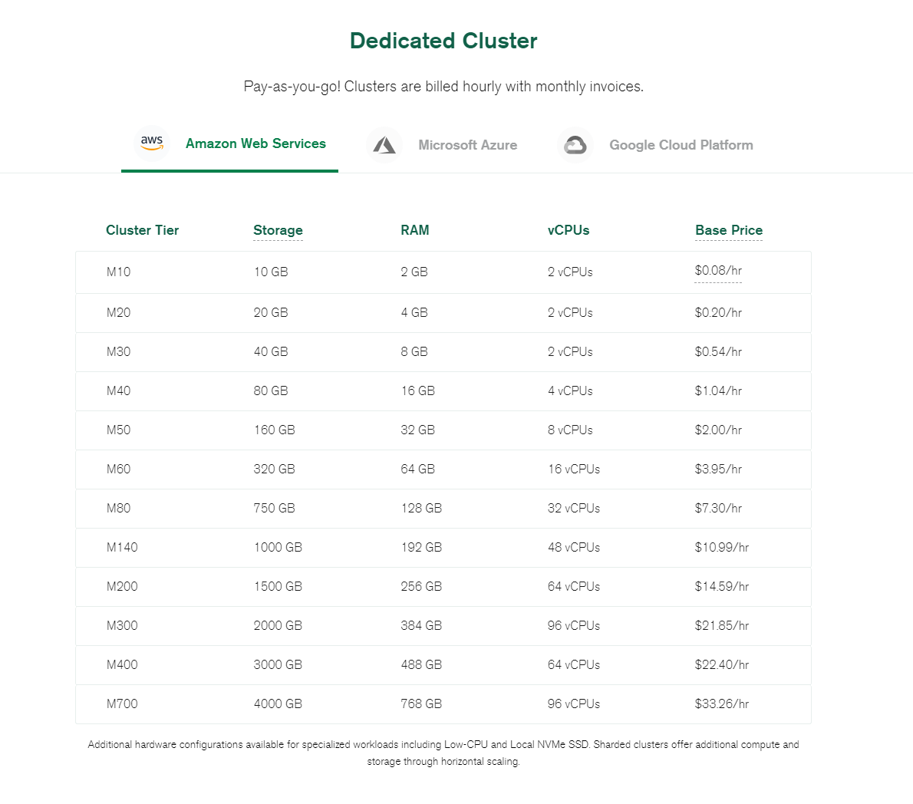Click the Dedicated Cluster heading
Screen dimensions: 913x804
[x=443, y=41]
